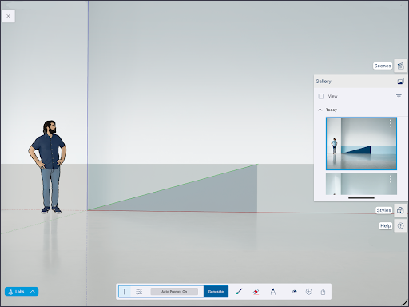The image size is (409, 307).
Task: Select the second gallery thumbnail
Action: point(361,184)
